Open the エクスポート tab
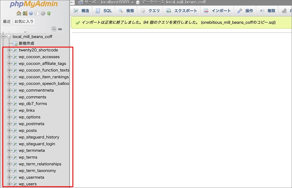The image size is (292, 188). (x=182, y=11)
